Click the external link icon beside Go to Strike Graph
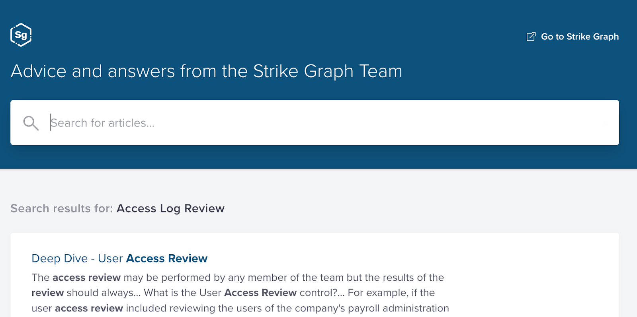This screenshot has height=317, width=637. pyautogui.click(x=531, y=37)
